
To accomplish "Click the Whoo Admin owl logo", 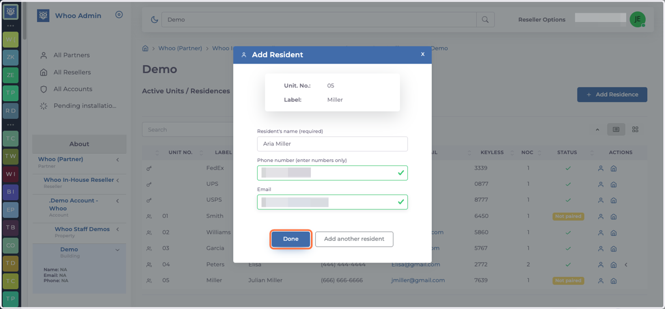I will tap(43, 15).
